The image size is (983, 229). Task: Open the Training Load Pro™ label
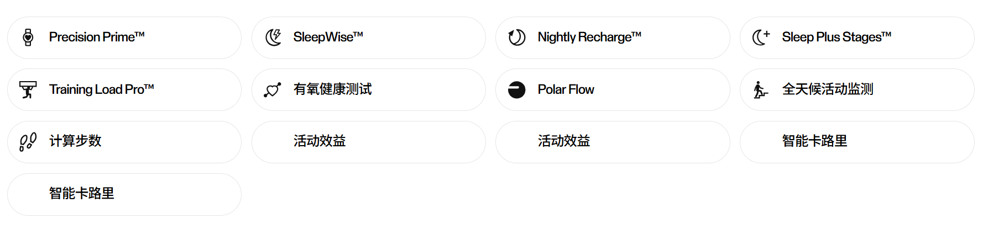point(101,89)
